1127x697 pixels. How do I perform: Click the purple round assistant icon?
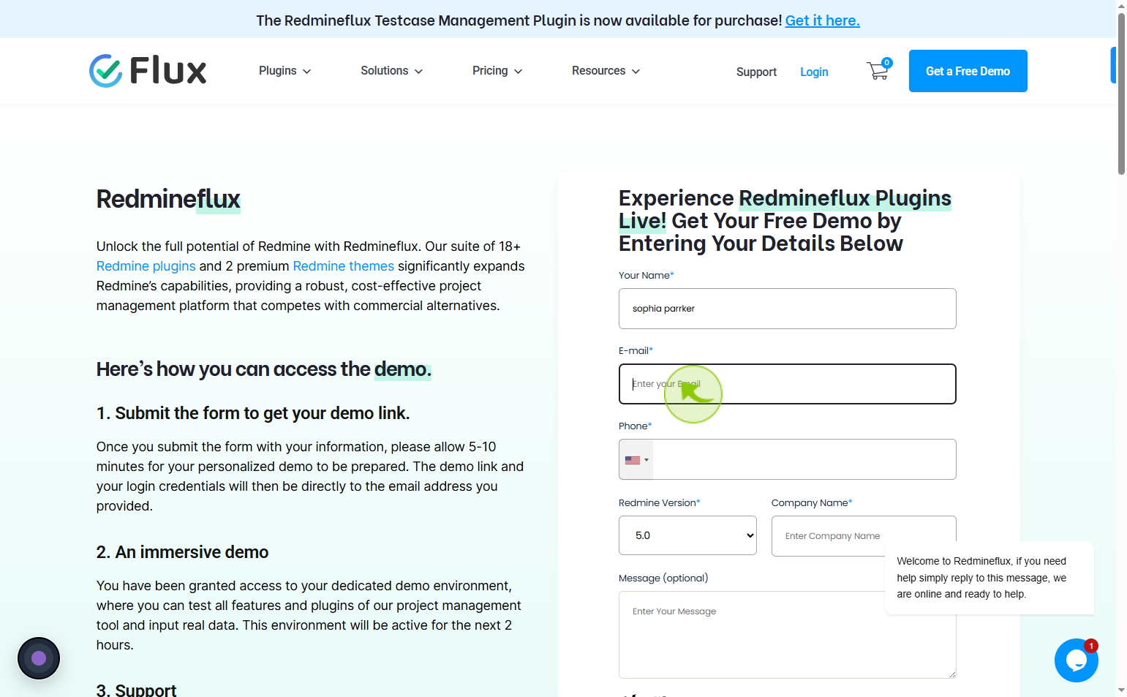pos(39,658)
